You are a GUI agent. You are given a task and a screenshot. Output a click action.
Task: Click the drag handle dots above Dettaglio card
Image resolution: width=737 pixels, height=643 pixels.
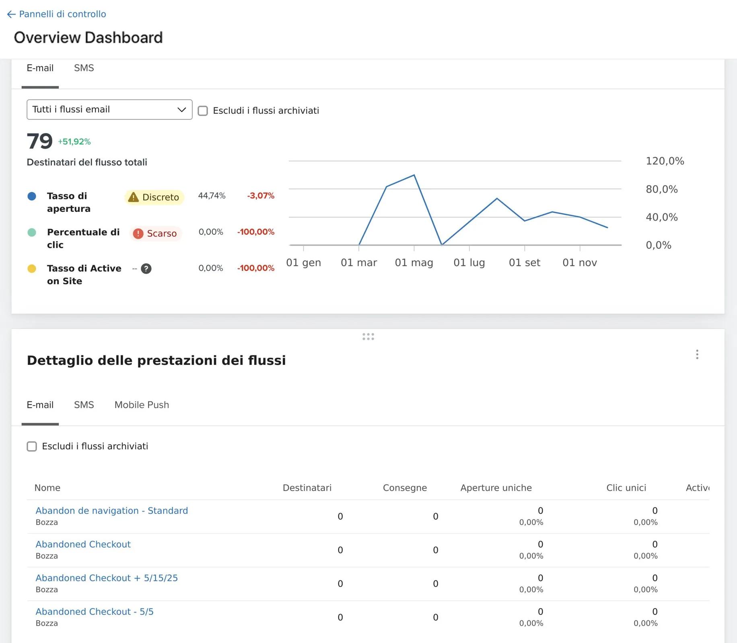[x=368, y=337]
